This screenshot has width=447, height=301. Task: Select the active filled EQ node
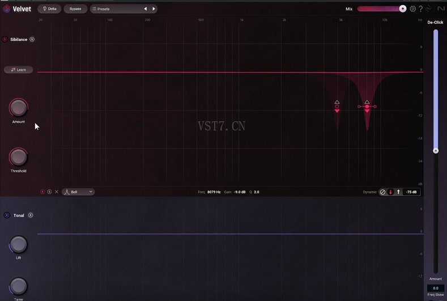coord(367,107)
